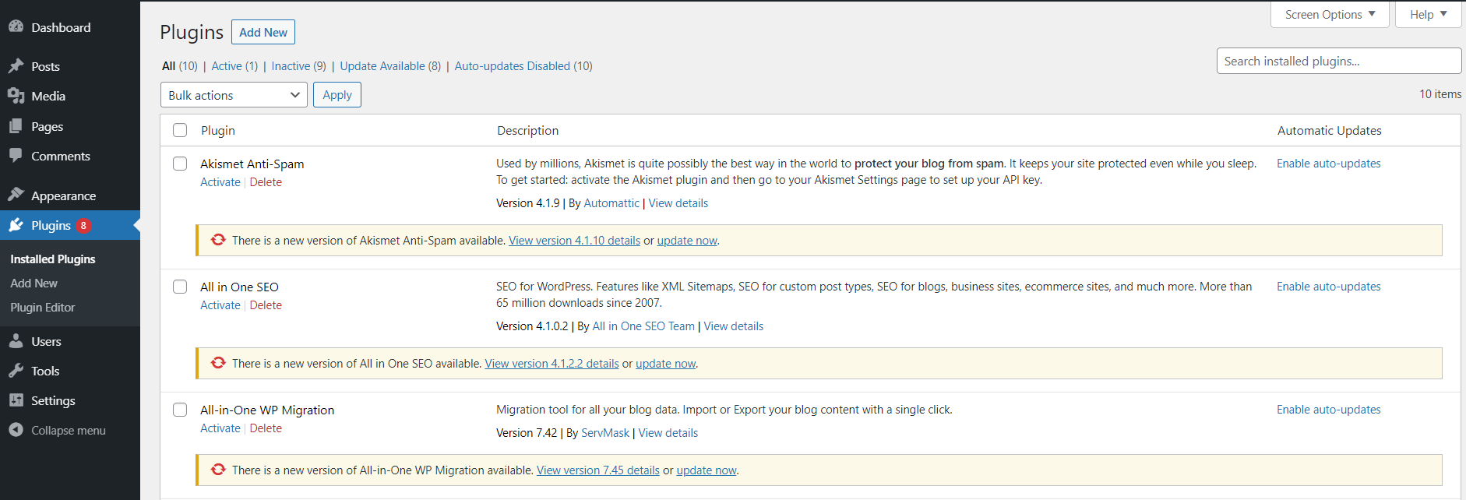Click the Media library icon
Image resolution: width=1466 pixels, height=500 pixels.
(x=16, y=96)
